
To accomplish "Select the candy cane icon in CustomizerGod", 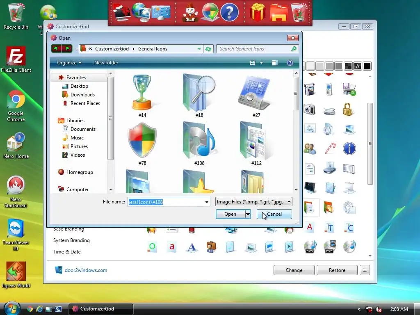I will [x=330, y=148].
